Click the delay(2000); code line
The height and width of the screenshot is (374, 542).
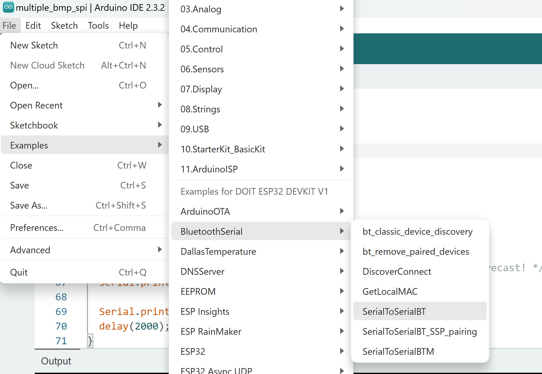[x=134, y=326]
